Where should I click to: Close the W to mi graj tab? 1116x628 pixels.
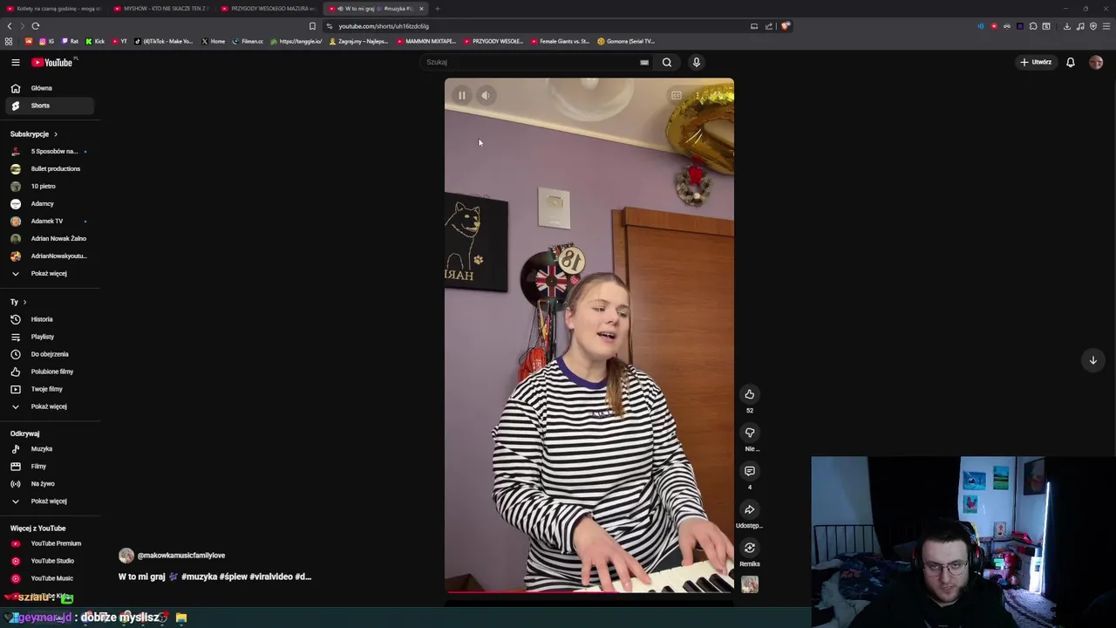[421, 9]
